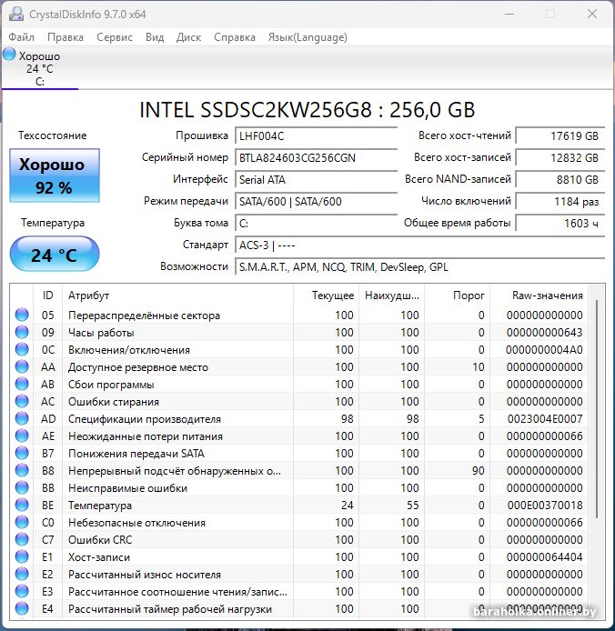Click power-on hours value 1603 ч
The height and width of the screenshot is (631, 615).
[560, 223]
